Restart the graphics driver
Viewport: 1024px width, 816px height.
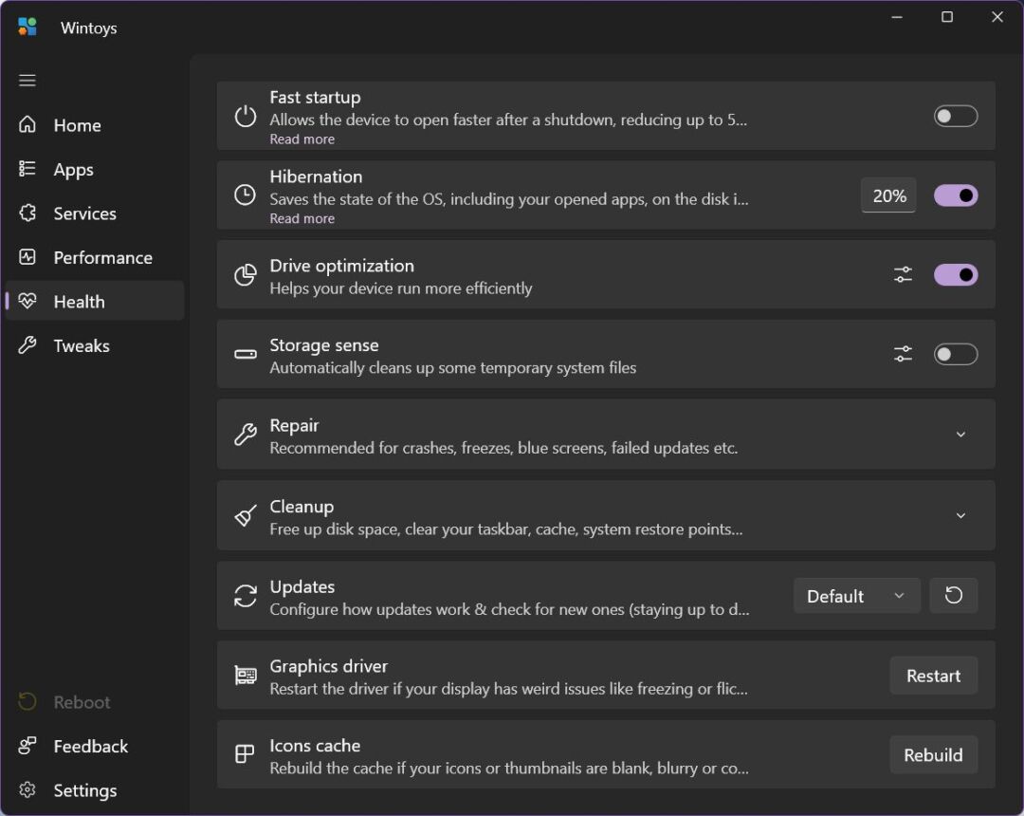point(933,675)
